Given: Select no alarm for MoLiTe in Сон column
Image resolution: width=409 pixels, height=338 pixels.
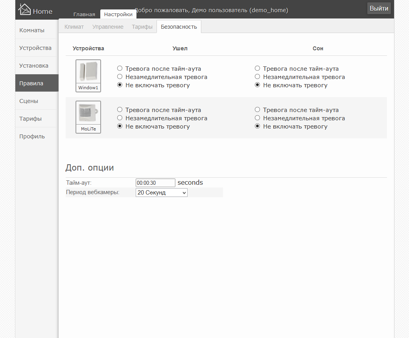Looking at the screenshot, I should click(258, 126).
